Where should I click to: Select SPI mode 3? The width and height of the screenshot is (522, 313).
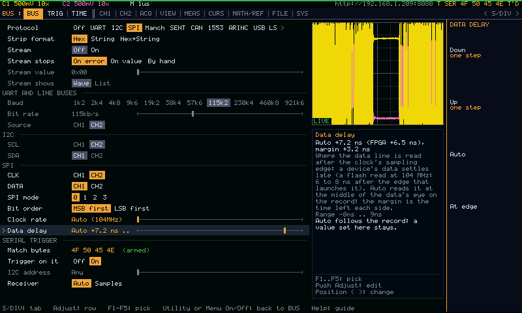pyautogui.click(x=104, y=198)
